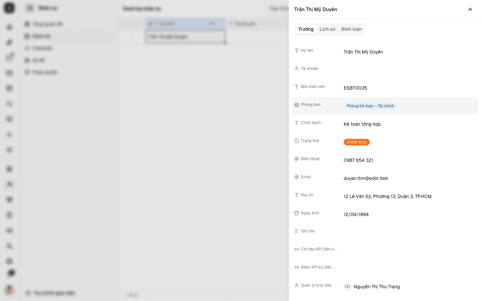Edit the Họ tên value field
Screen dimensions: 481x301
pos(410,52)
